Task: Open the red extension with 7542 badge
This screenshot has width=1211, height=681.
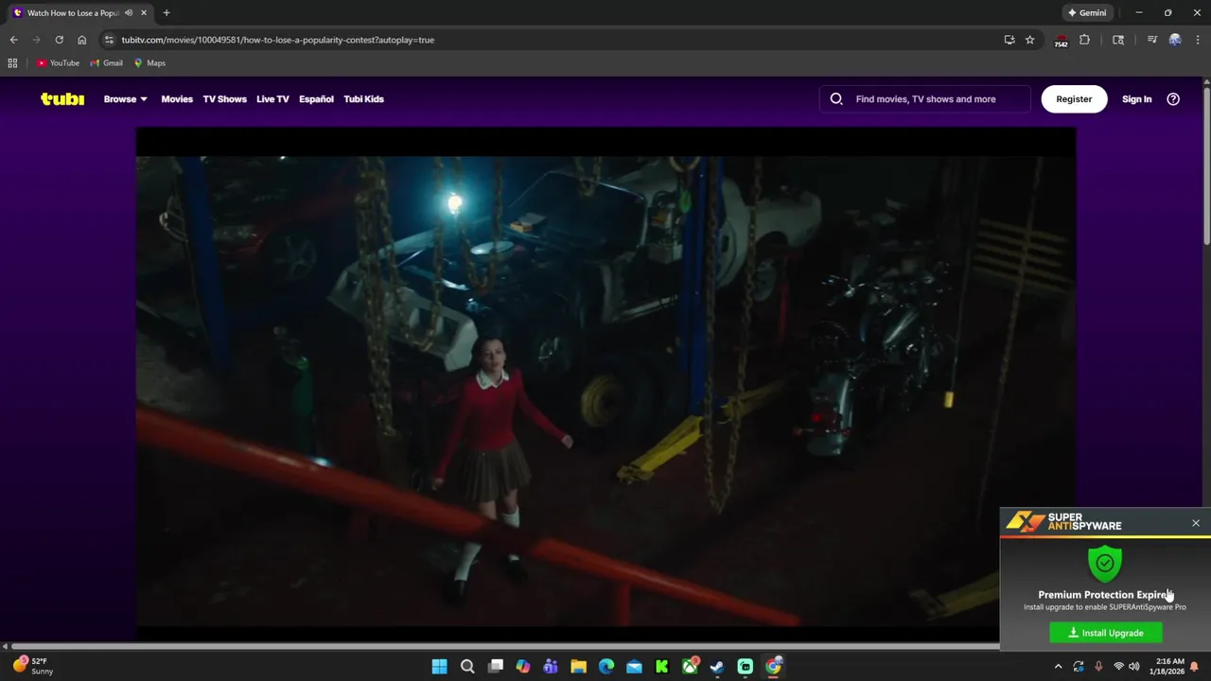Action: click(x=1061, y=41)
